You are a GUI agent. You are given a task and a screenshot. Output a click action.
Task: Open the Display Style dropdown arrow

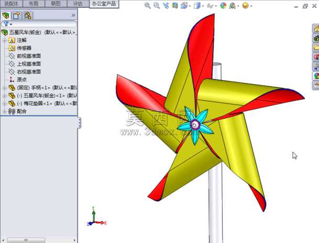[x=203, y=6]
